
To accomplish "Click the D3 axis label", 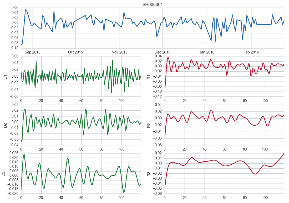I will click(x=3, y=174).
